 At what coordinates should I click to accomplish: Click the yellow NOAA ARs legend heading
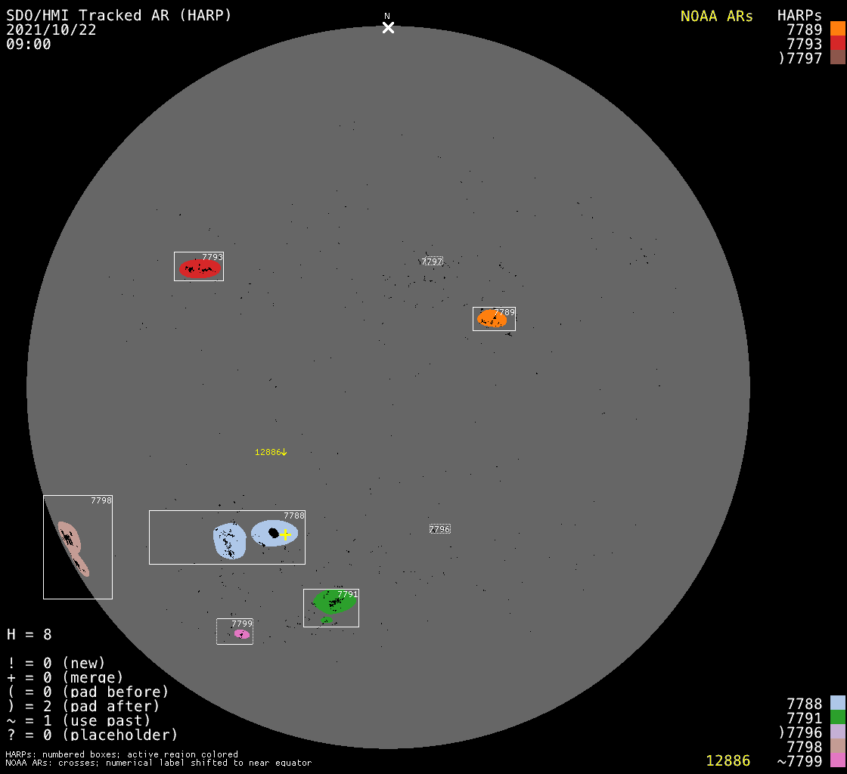point(716,16)
